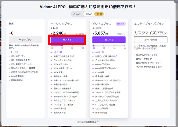Click checkmark beside Basic 動画の埋め込み
The width and height of the screenshot is (178, 127).
tap(51, 85)
